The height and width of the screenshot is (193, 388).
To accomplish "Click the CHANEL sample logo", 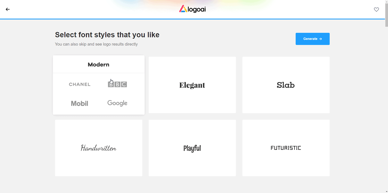I will pos(80,84).
